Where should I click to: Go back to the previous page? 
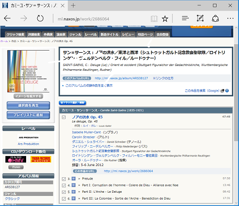[x=7, y=18]
